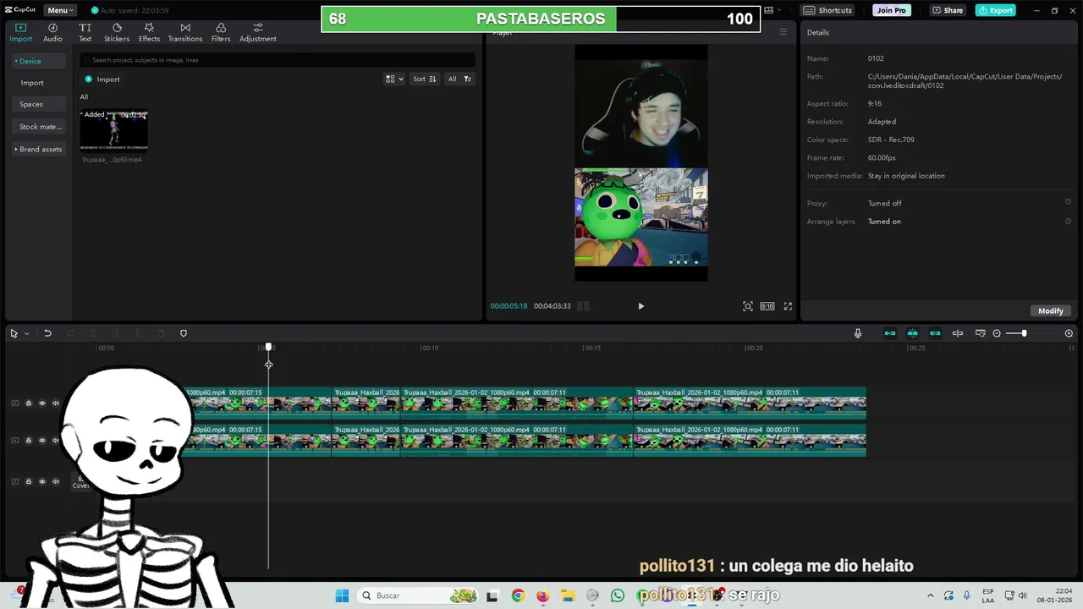This screenshot has width=1083, height=609.
Task: Select the Trupaaa mp4 media thumbnail
Action: click(x=114, y=129)
